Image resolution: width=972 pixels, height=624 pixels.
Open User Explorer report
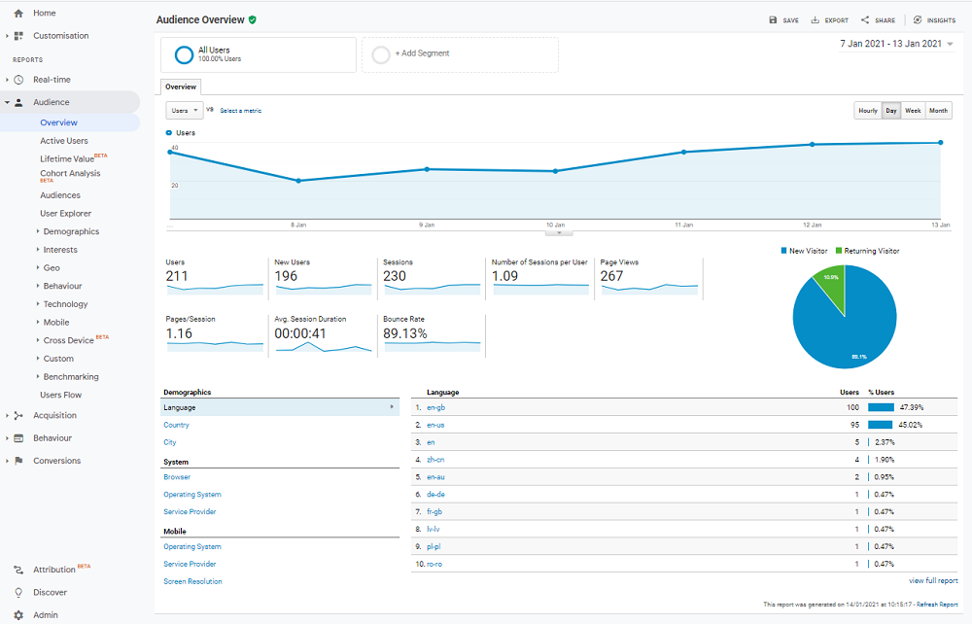pos(65,213)
